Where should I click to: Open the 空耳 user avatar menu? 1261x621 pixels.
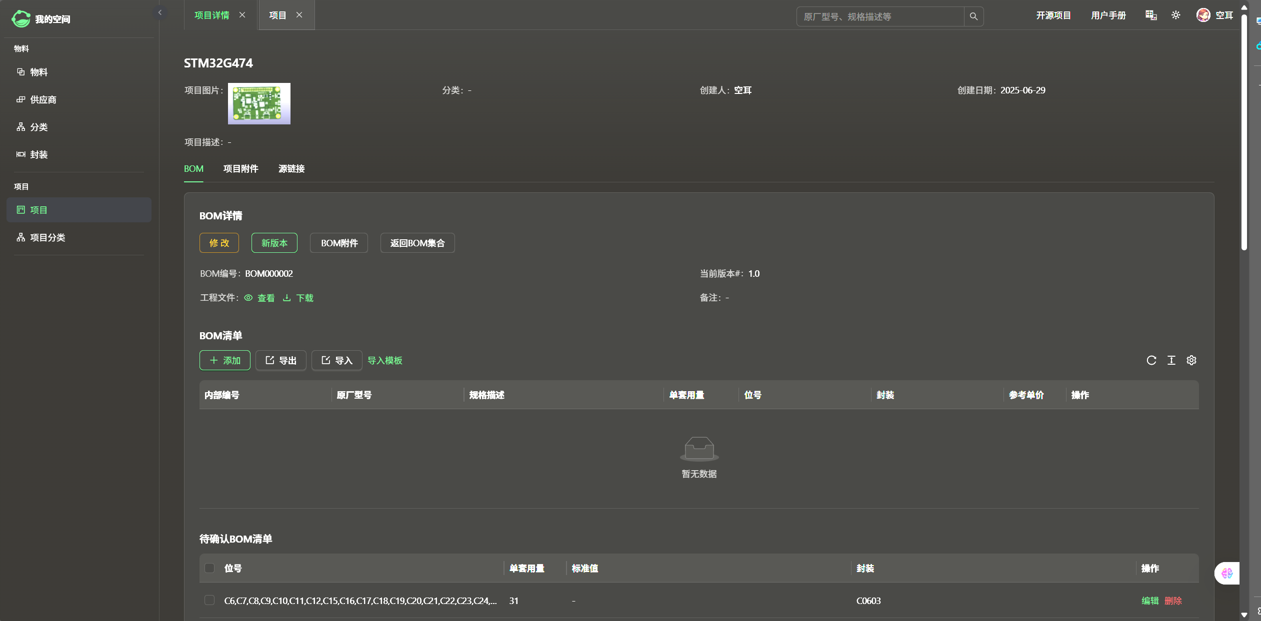[1214, 15]
